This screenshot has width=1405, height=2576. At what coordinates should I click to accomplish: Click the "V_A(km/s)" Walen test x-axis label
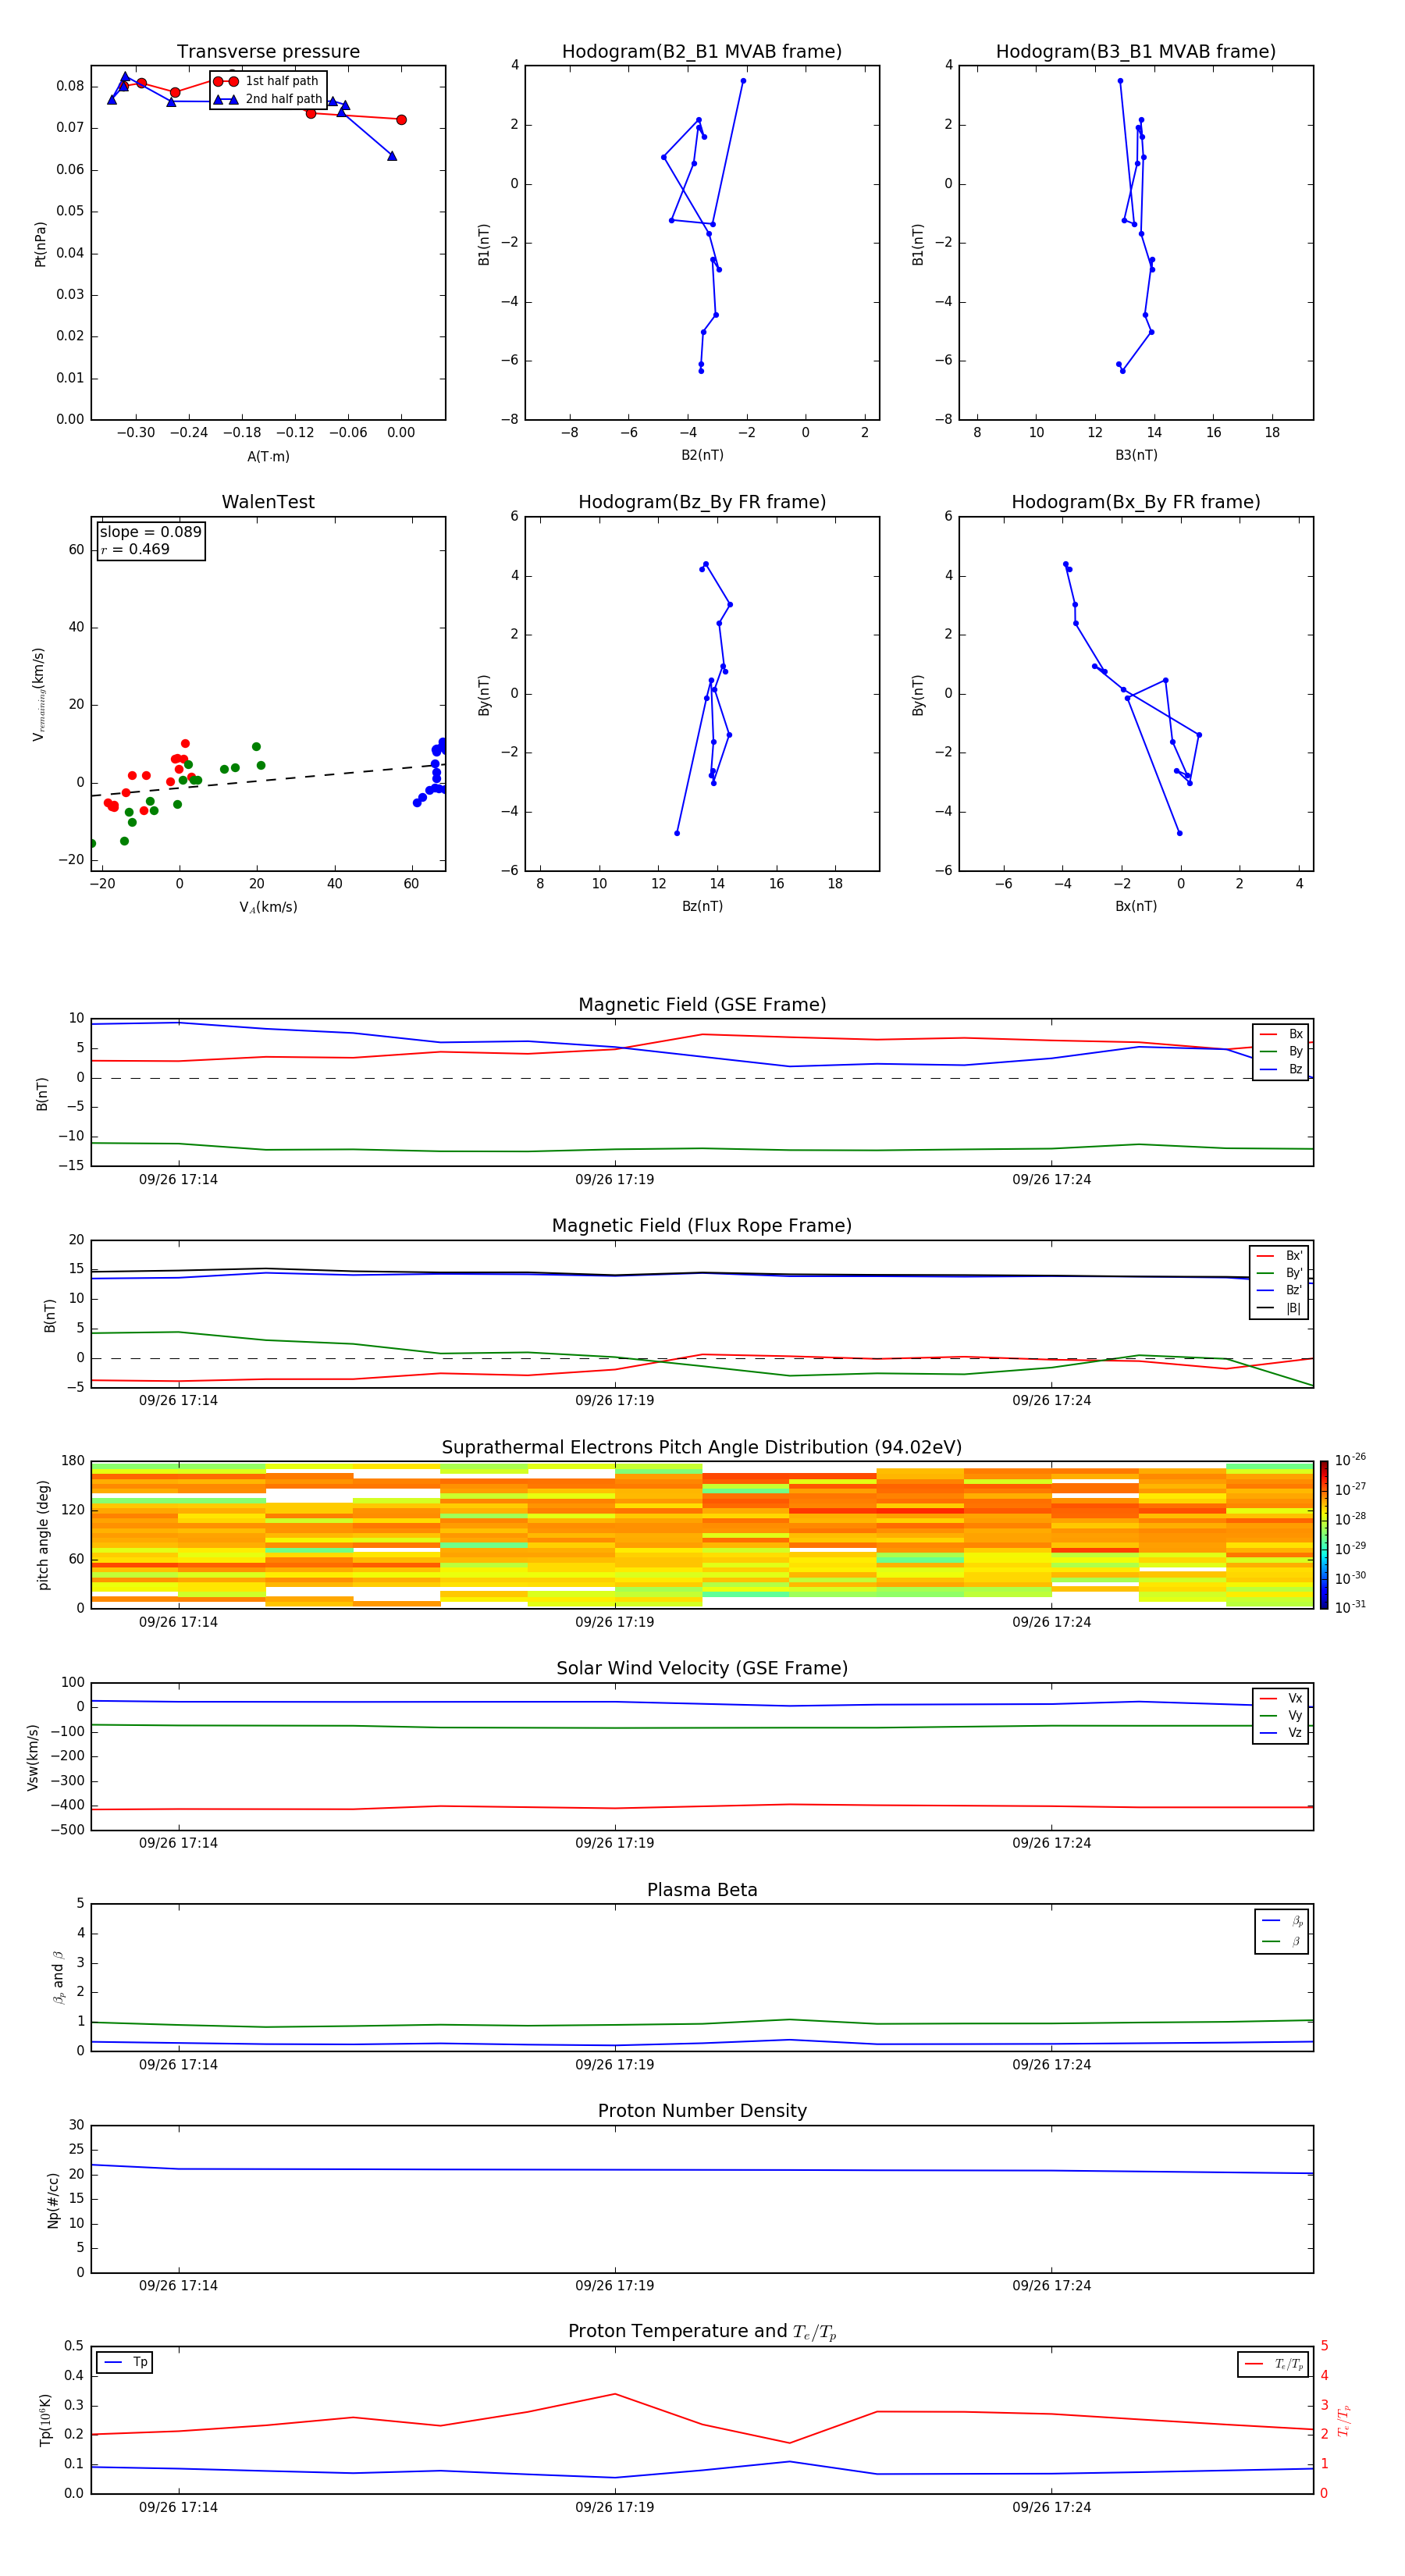[268, 907]
